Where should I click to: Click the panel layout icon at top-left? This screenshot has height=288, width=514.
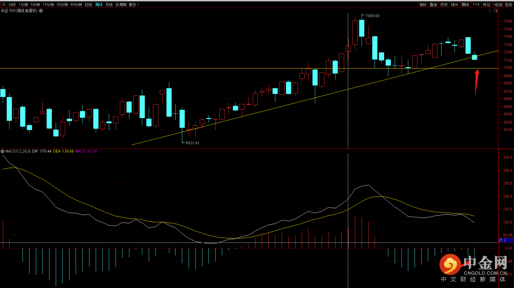[x=3, y=4]
